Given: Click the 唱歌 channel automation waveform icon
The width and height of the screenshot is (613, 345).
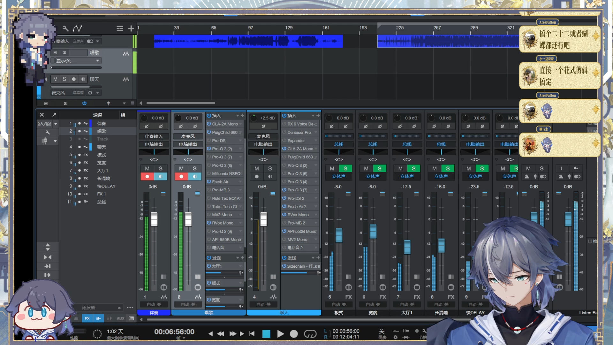Looking at the screenshot, I should tap(198, 297).
